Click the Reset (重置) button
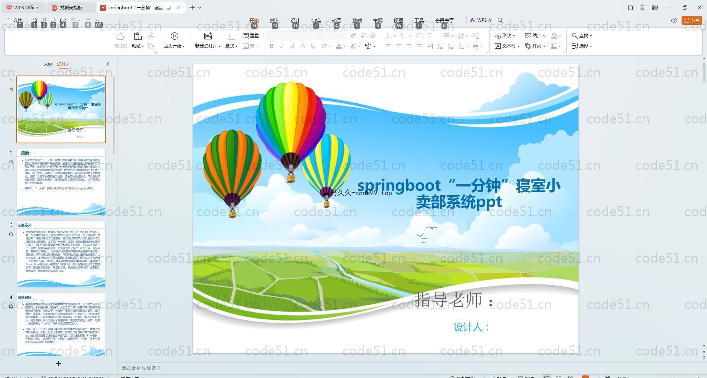The width and height of the screenshot is (707, 378). coord(251,36)
